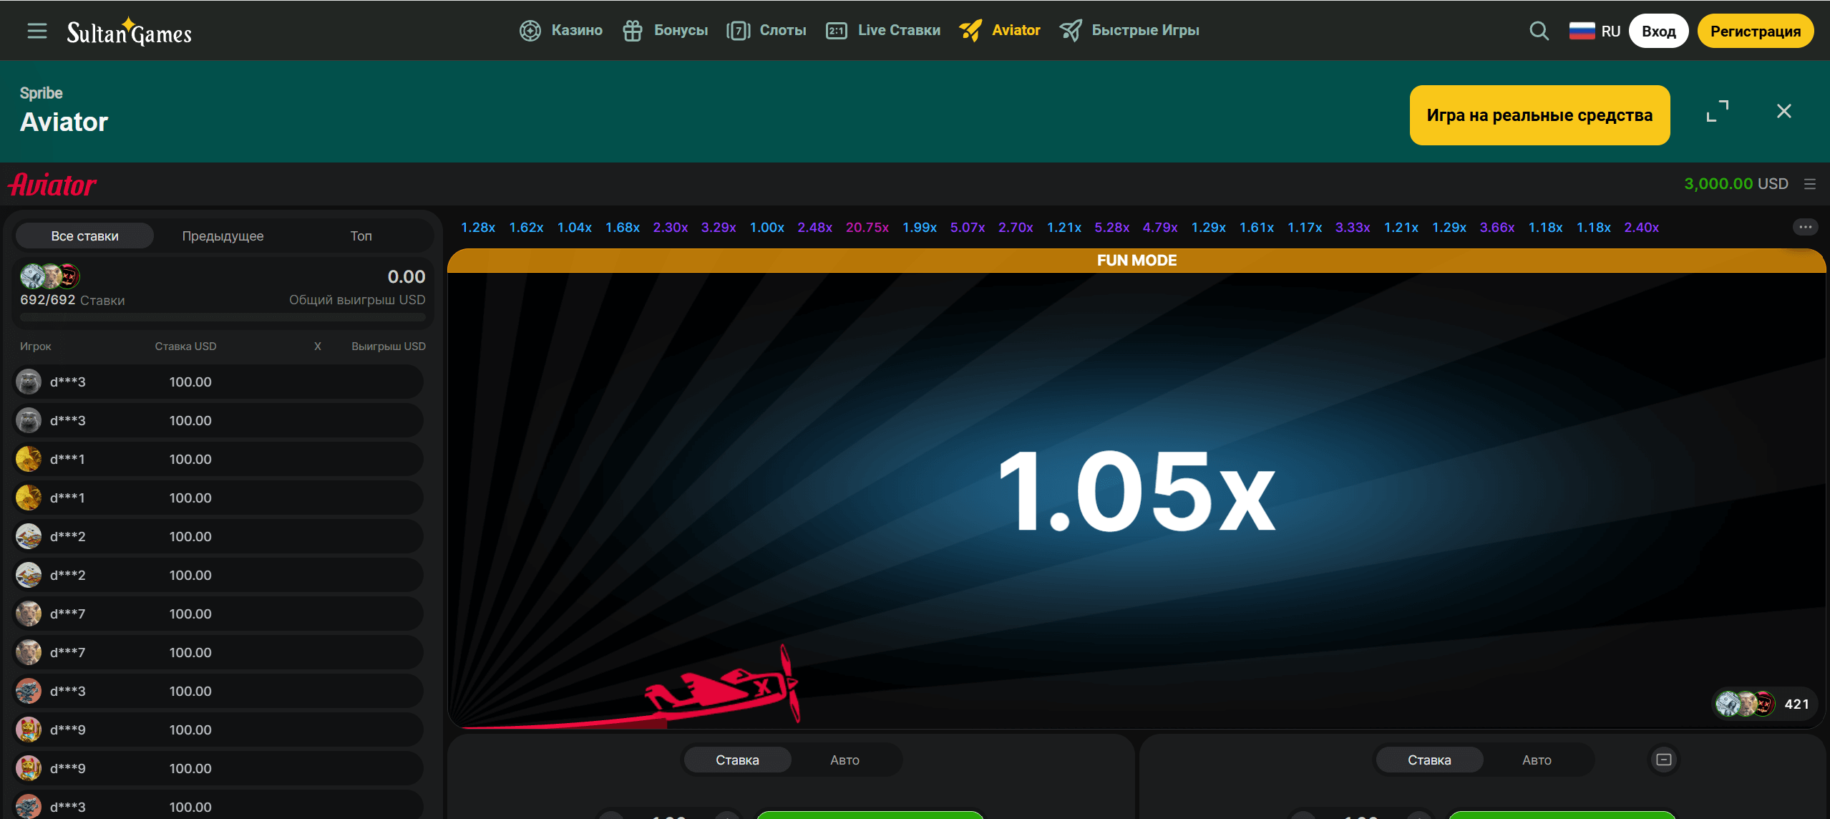1830x819 pixels.
Task: Expand the game to fullscreen
Action: 1717,111
